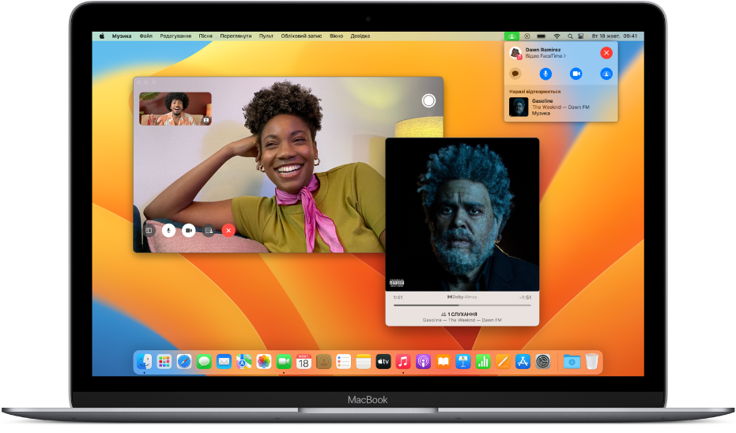Open the Переглянути menu

[x=236, y=36]
